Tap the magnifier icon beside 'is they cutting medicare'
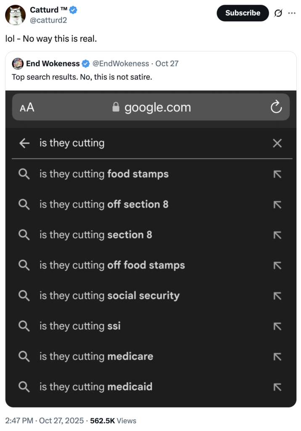301x431 pixels. (24, 356)
